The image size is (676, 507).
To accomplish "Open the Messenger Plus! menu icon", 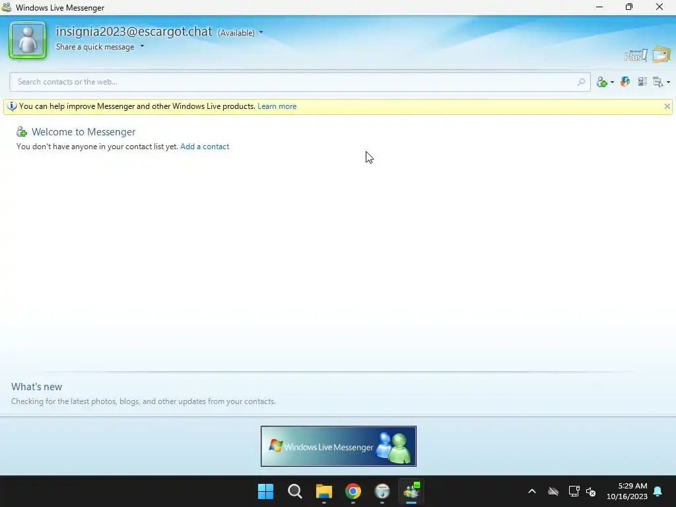I will click(x=636, y=55).
